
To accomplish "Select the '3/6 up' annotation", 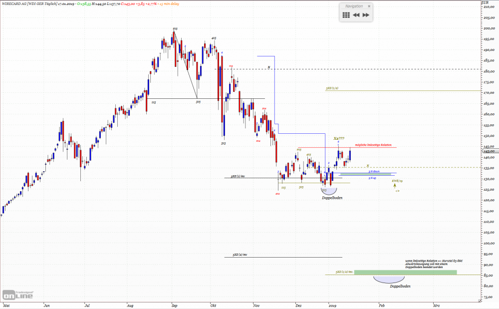I will pyautogui.click(x=372, y=178).
